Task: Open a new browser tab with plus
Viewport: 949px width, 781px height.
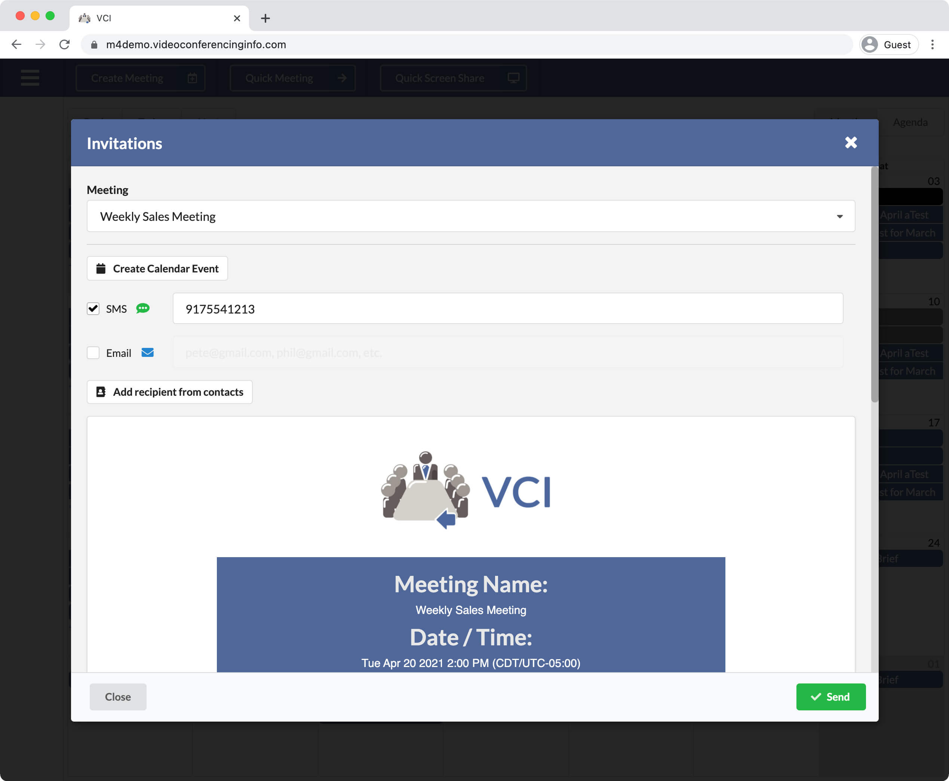Action: tap(265, 18)
